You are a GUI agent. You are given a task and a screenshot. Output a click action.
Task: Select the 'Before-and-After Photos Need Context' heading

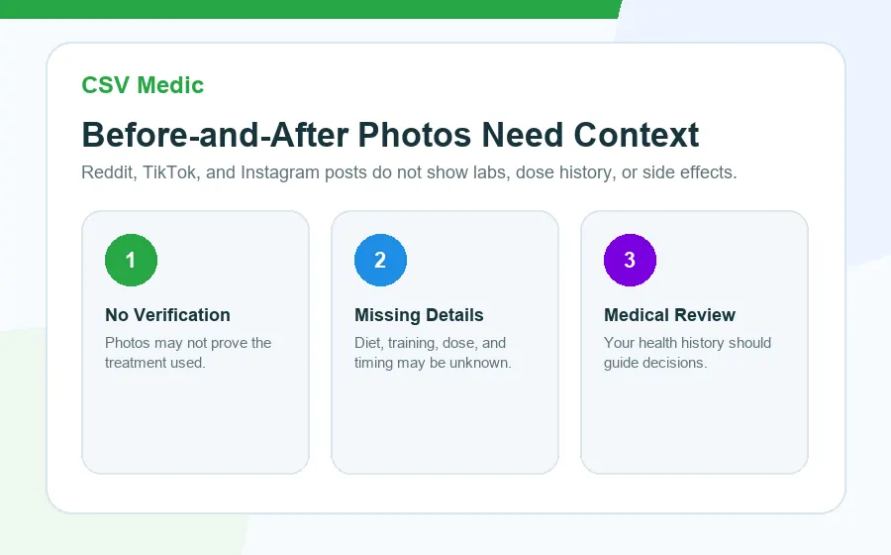[390, 135]
